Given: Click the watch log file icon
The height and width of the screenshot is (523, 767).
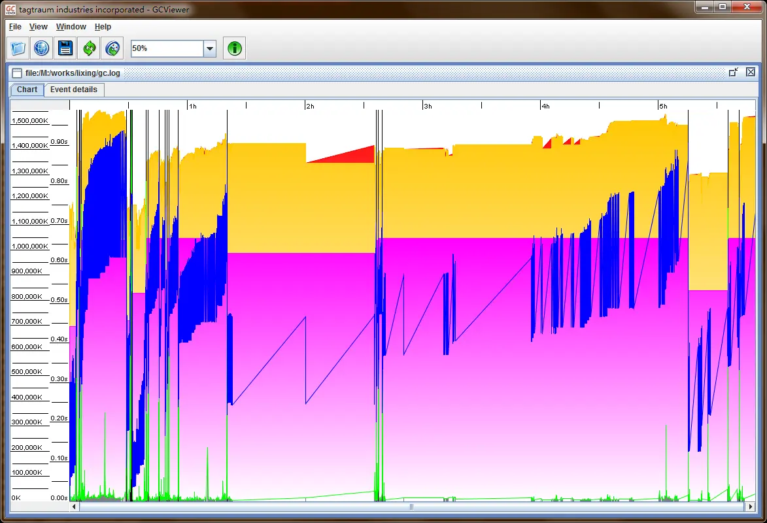Looking at the screenshot, I should [112, 48].
